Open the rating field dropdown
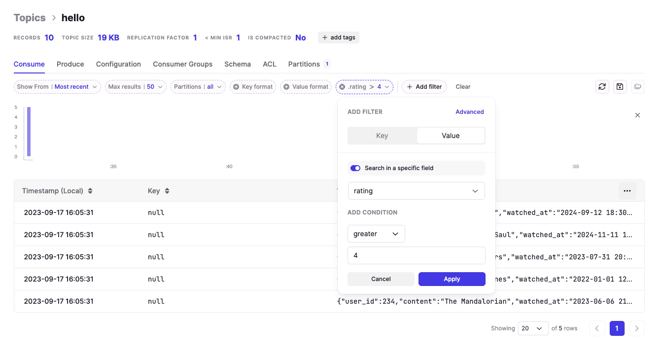The image size is (663, 356). [x=416, y=191]
